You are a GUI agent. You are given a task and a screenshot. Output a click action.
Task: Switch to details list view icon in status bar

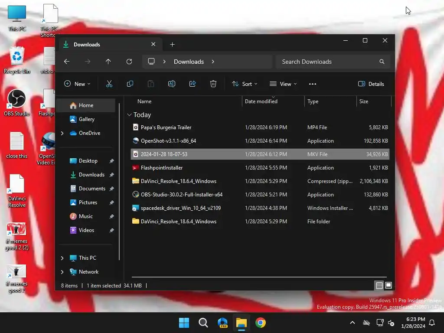379,285
